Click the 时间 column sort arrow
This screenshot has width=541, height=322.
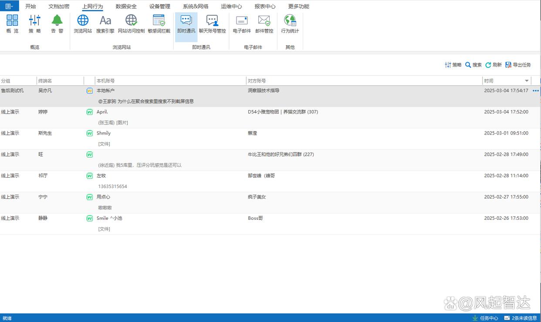pos(527,81)
